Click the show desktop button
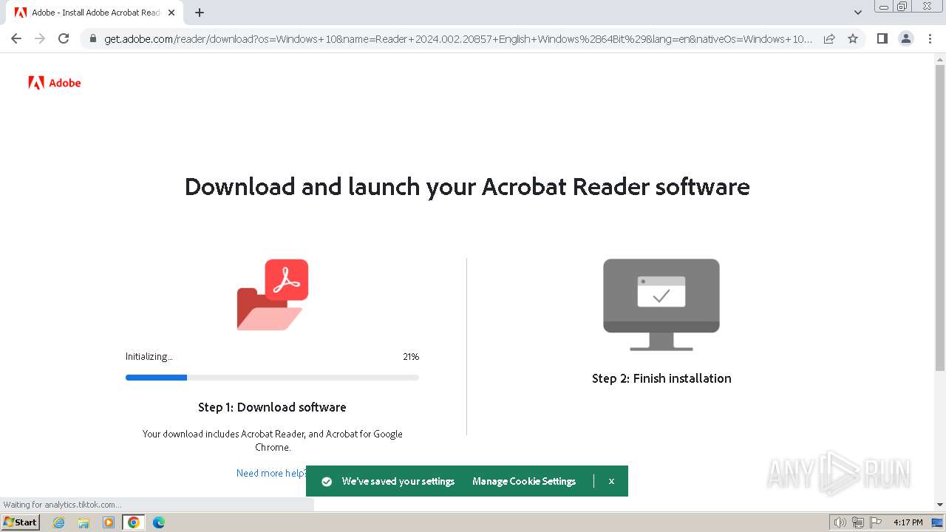The image size is (946, 532). (x=938, y=522)
